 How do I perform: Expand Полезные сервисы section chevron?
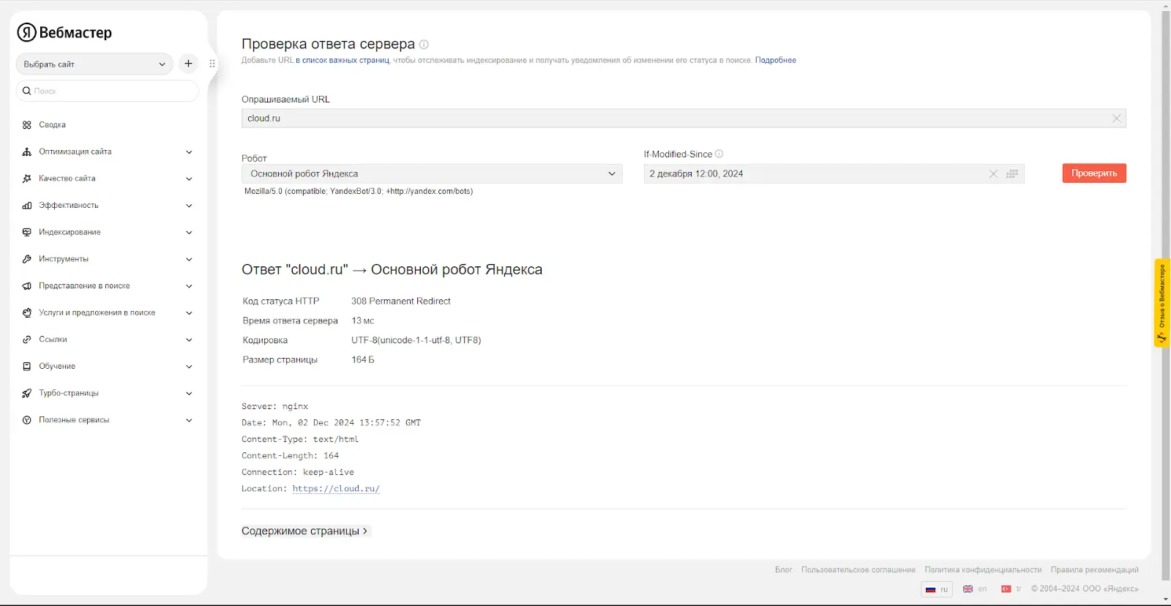[189, 420]
